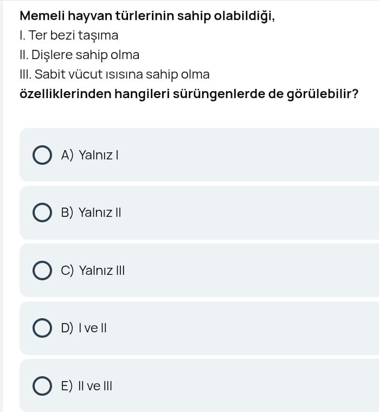Click the heading 'Memeli hayvan türlerinin sahip olabildiği'
This screenshot has height=412, width=379.
[x=147, y=16]
